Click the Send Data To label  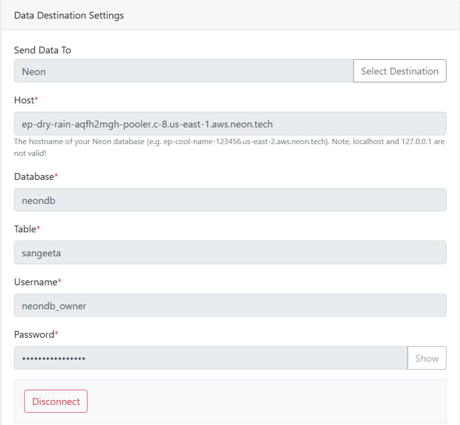43,50
